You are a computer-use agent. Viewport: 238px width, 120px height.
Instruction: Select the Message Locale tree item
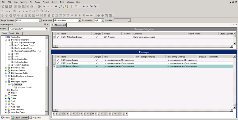point(25,87)
